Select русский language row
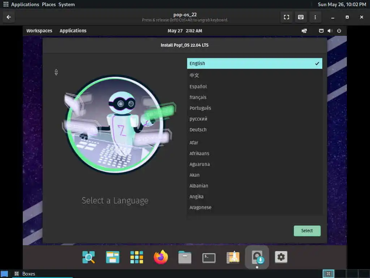The height and width of the screenshot is (278, 370). point(255,119)
